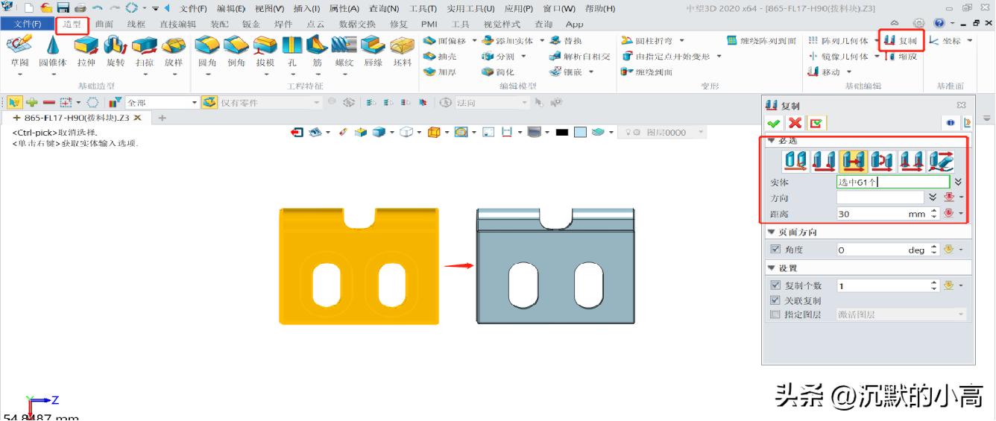Activate the 旋转 revolve tool
The width and height of the screenshot is (996, 421).
(116, 51)
